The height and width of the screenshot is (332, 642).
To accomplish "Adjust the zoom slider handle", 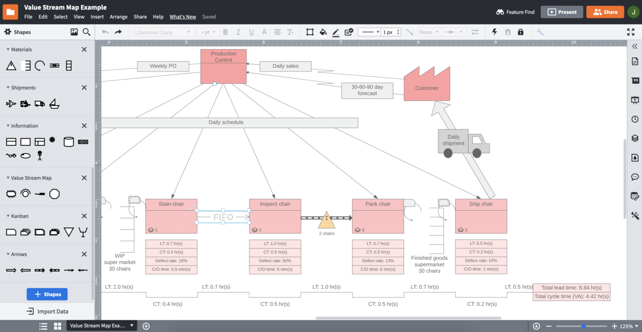I will pyautogui.click(x=583, y=326).
